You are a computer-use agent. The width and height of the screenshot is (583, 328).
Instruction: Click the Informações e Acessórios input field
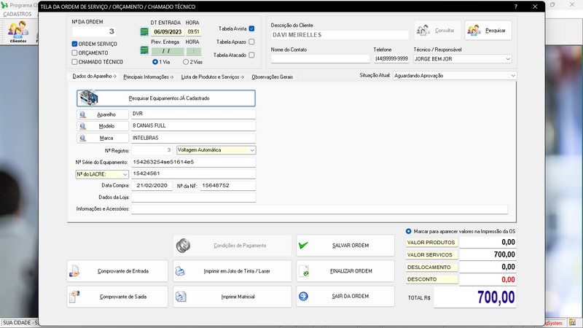(x=318, y=209)
